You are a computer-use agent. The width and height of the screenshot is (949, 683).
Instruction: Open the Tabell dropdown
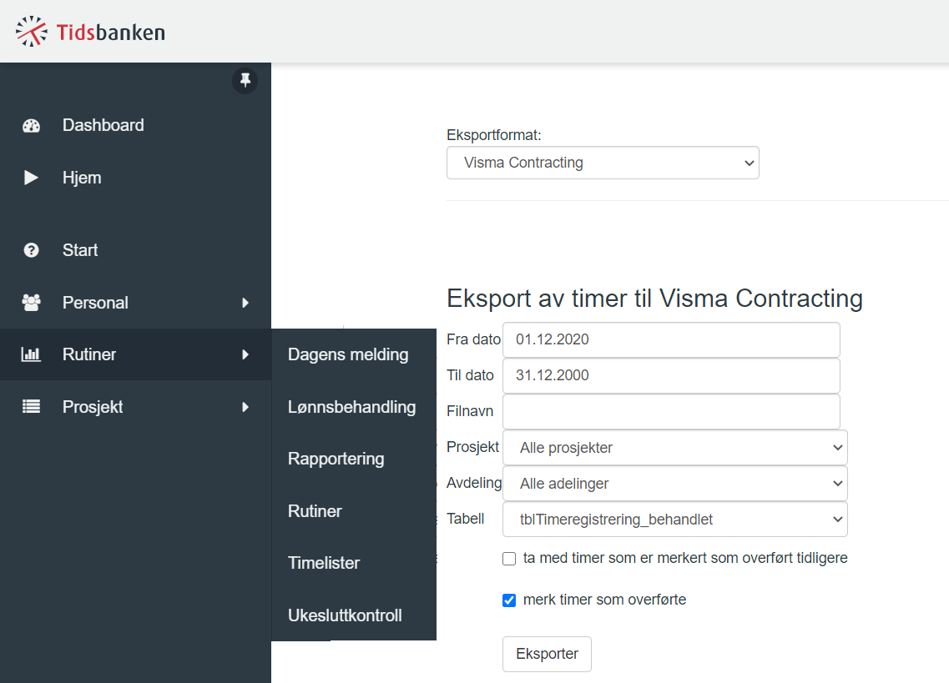tap(675, 519)
